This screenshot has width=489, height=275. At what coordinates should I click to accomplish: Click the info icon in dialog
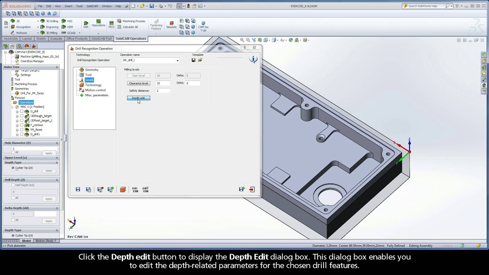click(x=253, y=59)
